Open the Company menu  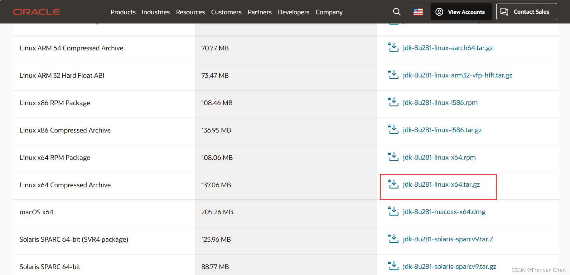pos(329,12)
